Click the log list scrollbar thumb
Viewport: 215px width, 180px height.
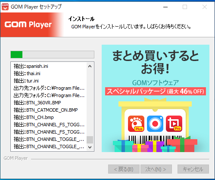(90, 140)
